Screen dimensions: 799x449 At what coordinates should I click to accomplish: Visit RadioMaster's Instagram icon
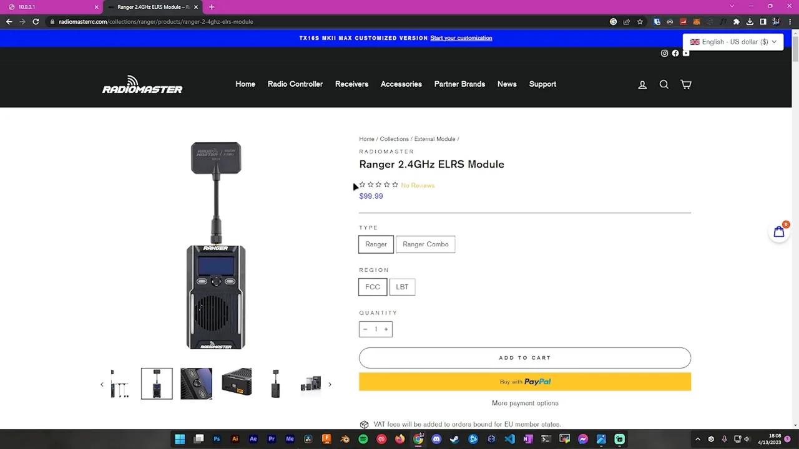click(x=664, y=53)
